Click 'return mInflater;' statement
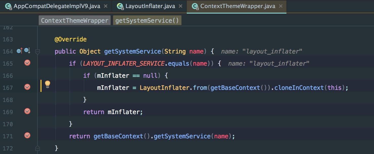 tap(113, 112)
